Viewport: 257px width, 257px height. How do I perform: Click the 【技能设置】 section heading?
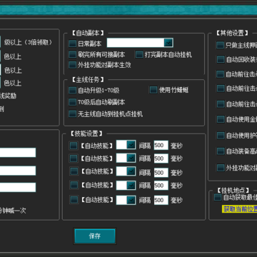86,133
